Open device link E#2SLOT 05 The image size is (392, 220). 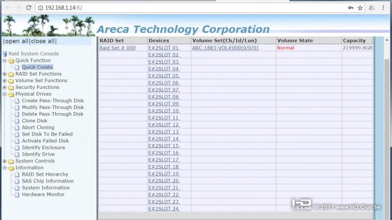[164, 76]
